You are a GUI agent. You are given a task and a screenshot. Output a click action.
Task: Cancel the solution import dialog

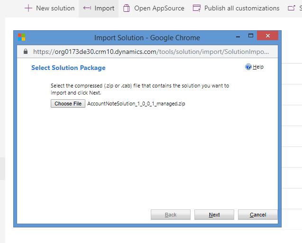258,215
